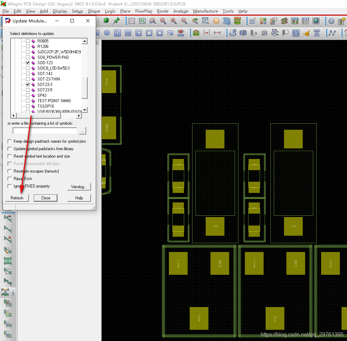Click the zoom in magnifier icon

coord(174,21)
